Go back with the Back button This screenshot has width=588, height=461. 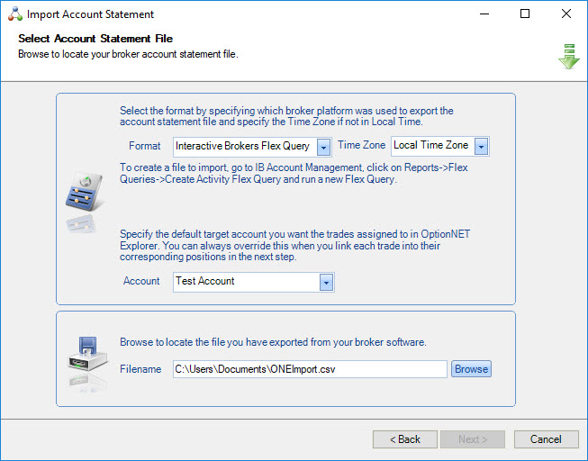click(405, 439)
